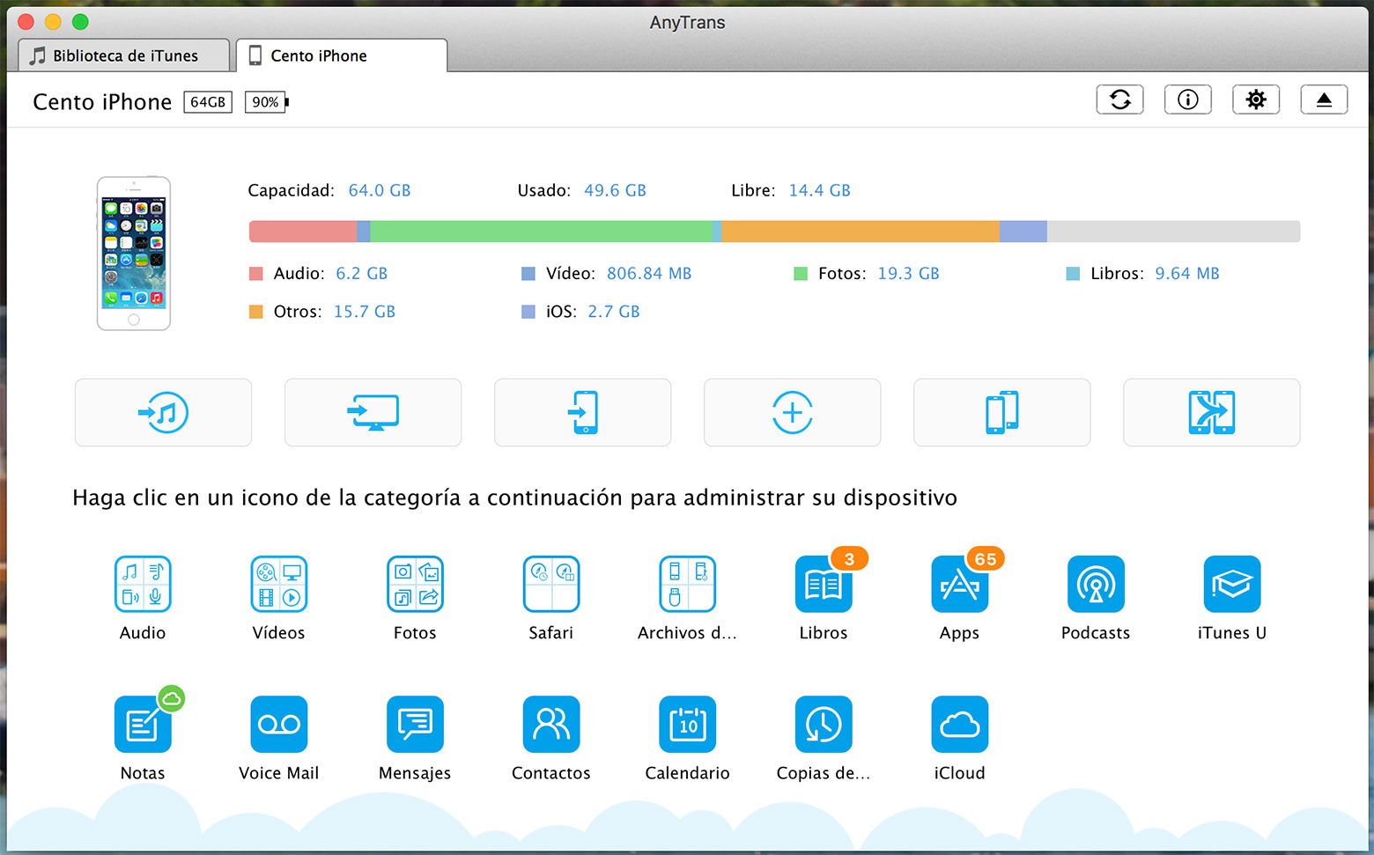
Task: Open the Fotos category
Action: pos(415,584)
